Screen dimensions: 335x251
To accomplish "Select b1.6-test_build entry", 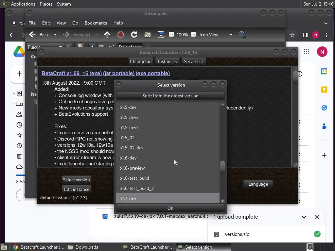I will (x=168, y=178).
